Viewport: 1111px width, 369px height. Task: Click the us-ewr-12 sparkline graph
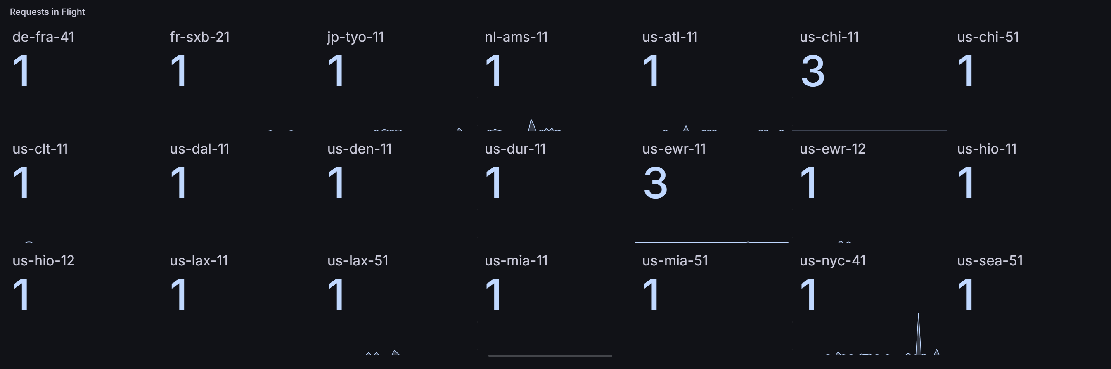[869, 241]
